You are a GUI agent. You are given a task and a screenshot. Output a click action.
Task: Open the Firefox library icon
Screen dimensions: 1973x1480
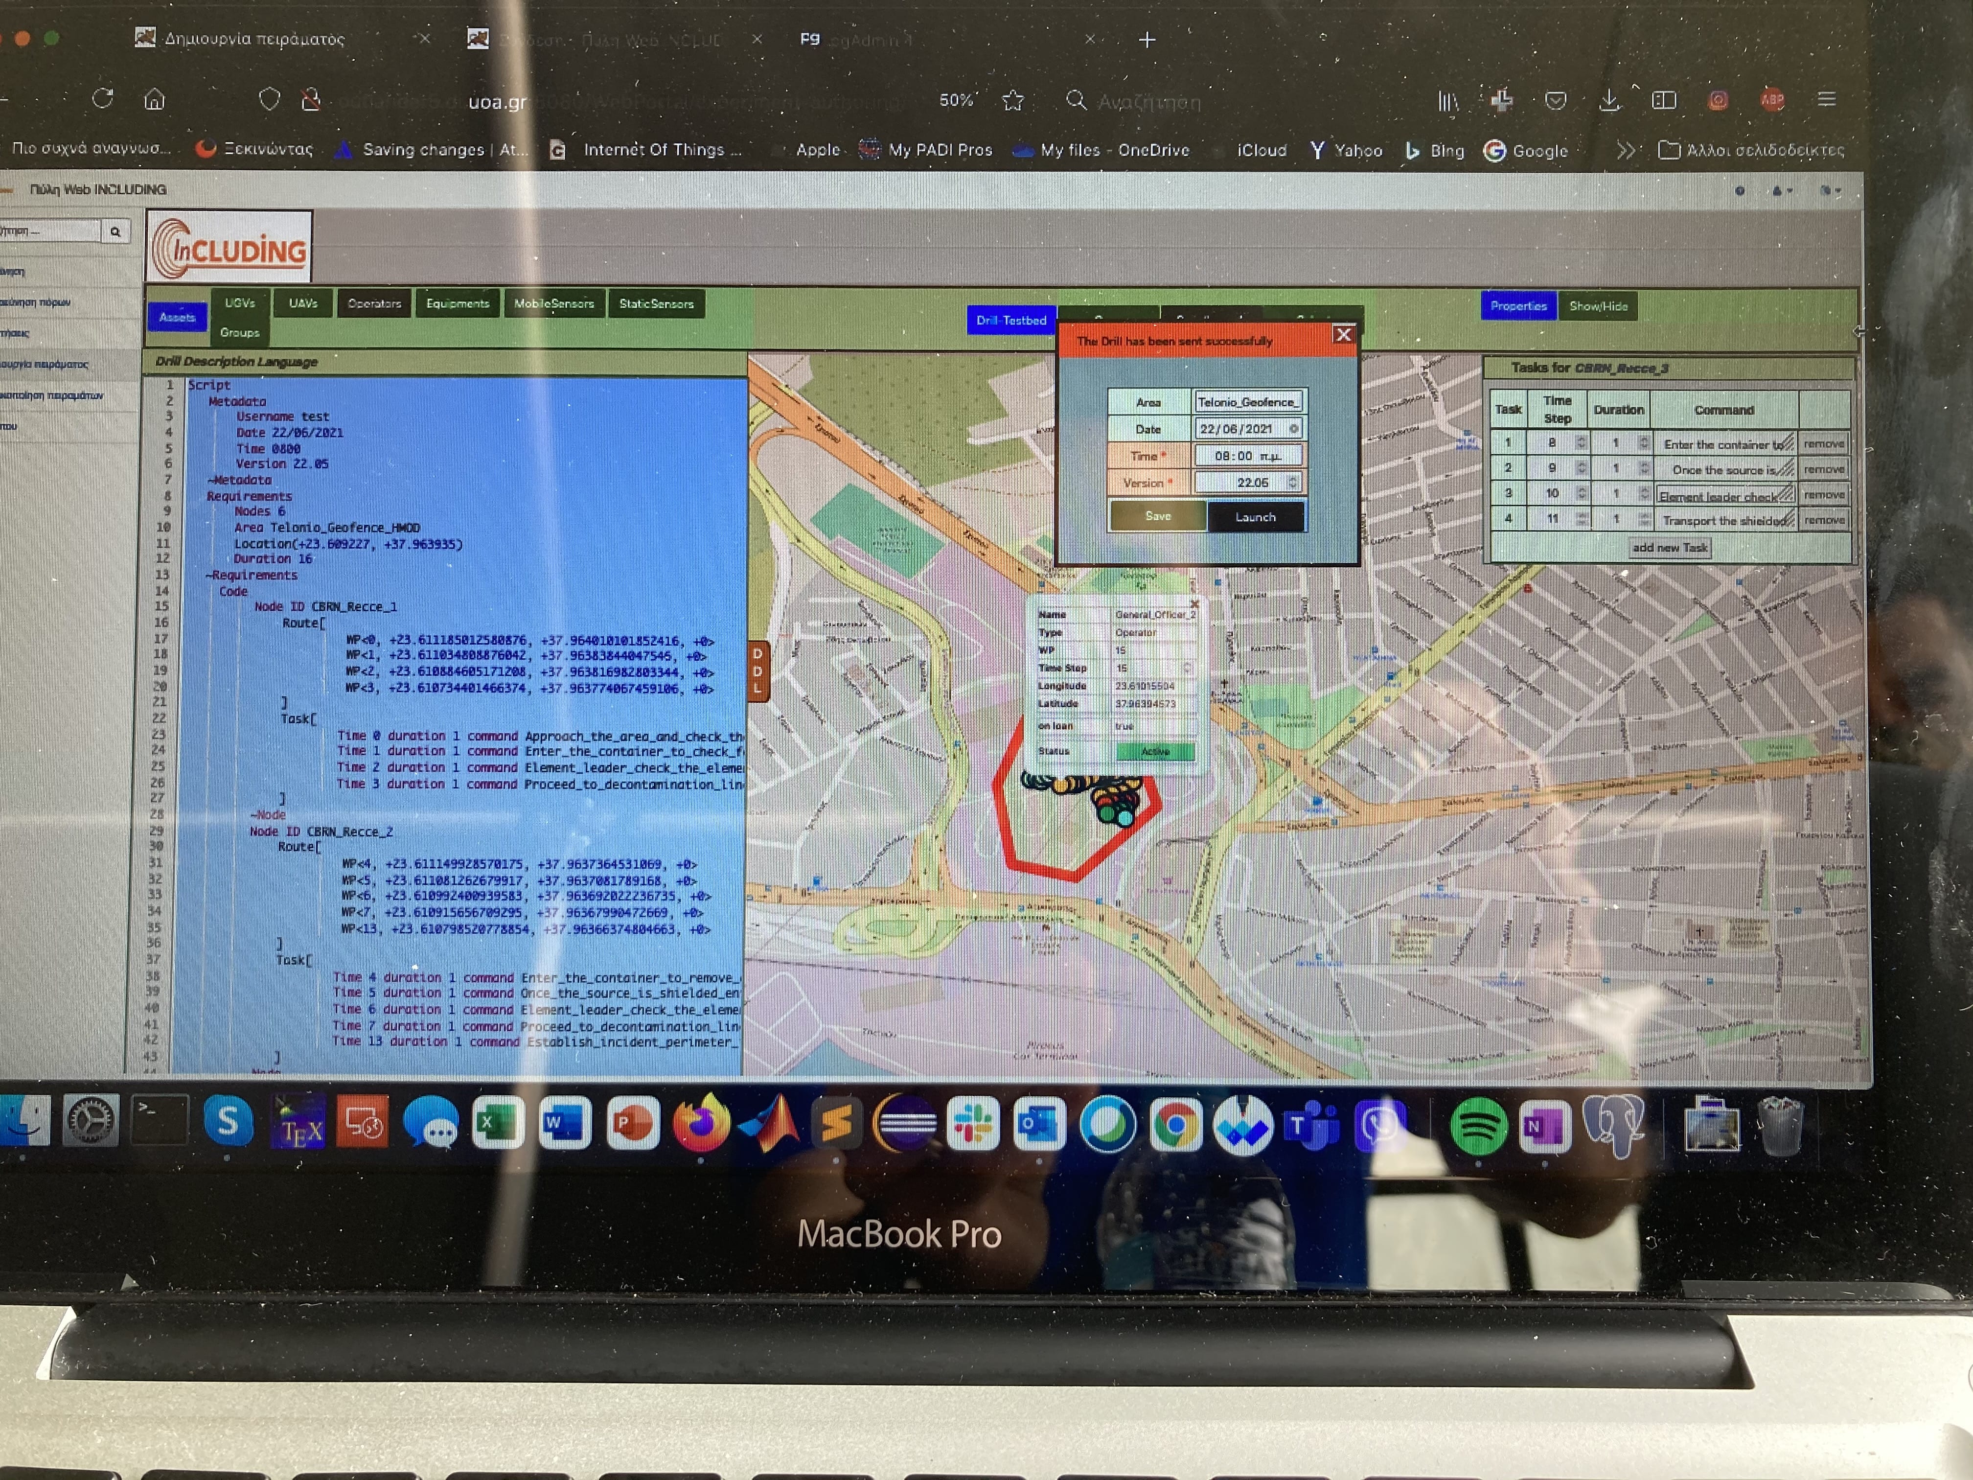click(1447, 101)
